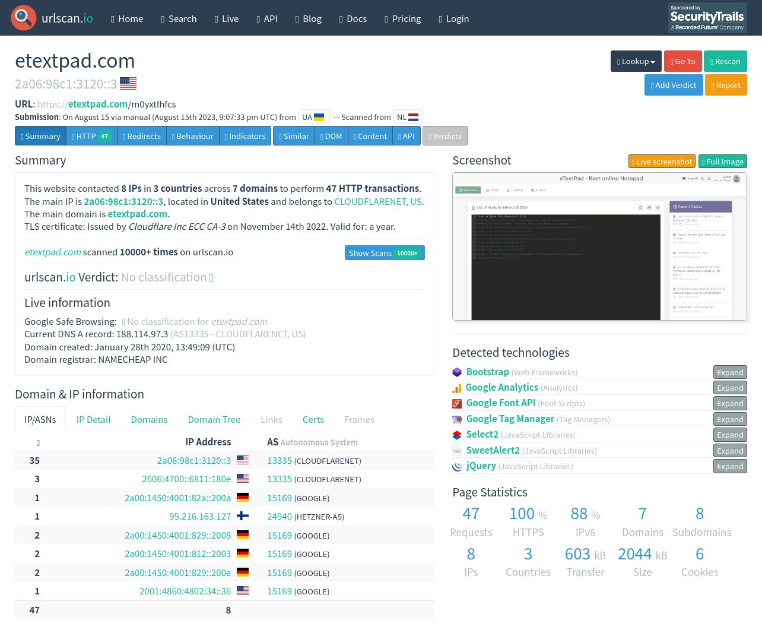Screen dimensions: 762x633
Task: Expand the Google Font API details
Action: [x=730, y=403]
